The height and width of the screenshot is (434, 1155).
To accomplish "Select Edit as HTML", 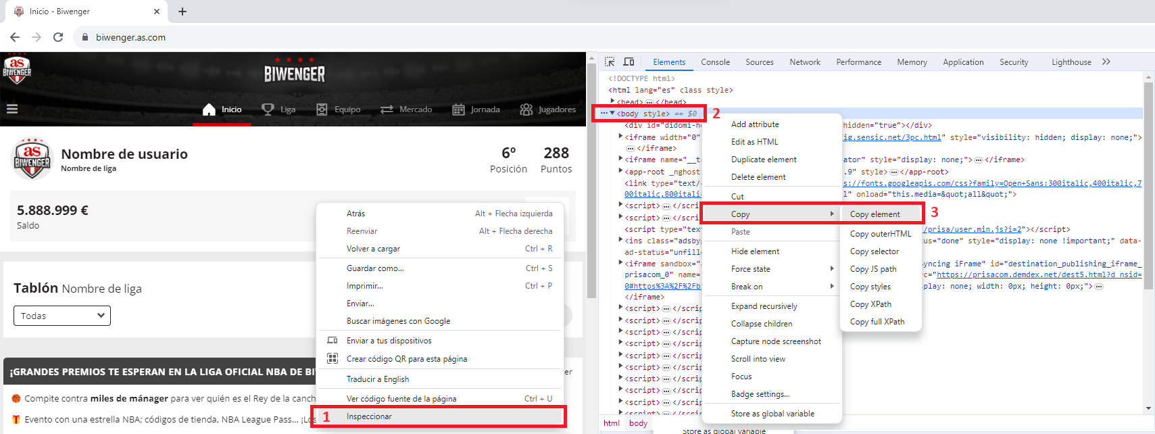I will coord(772,142).
